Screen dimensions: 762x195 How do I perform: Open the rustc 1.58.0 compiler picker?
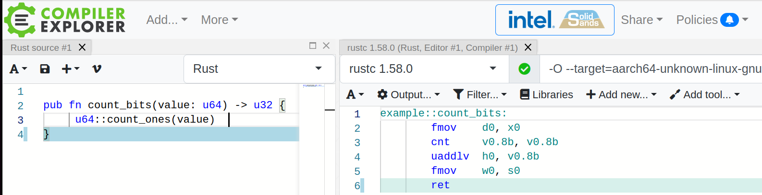pyautogui.click(x=424, y=69)
